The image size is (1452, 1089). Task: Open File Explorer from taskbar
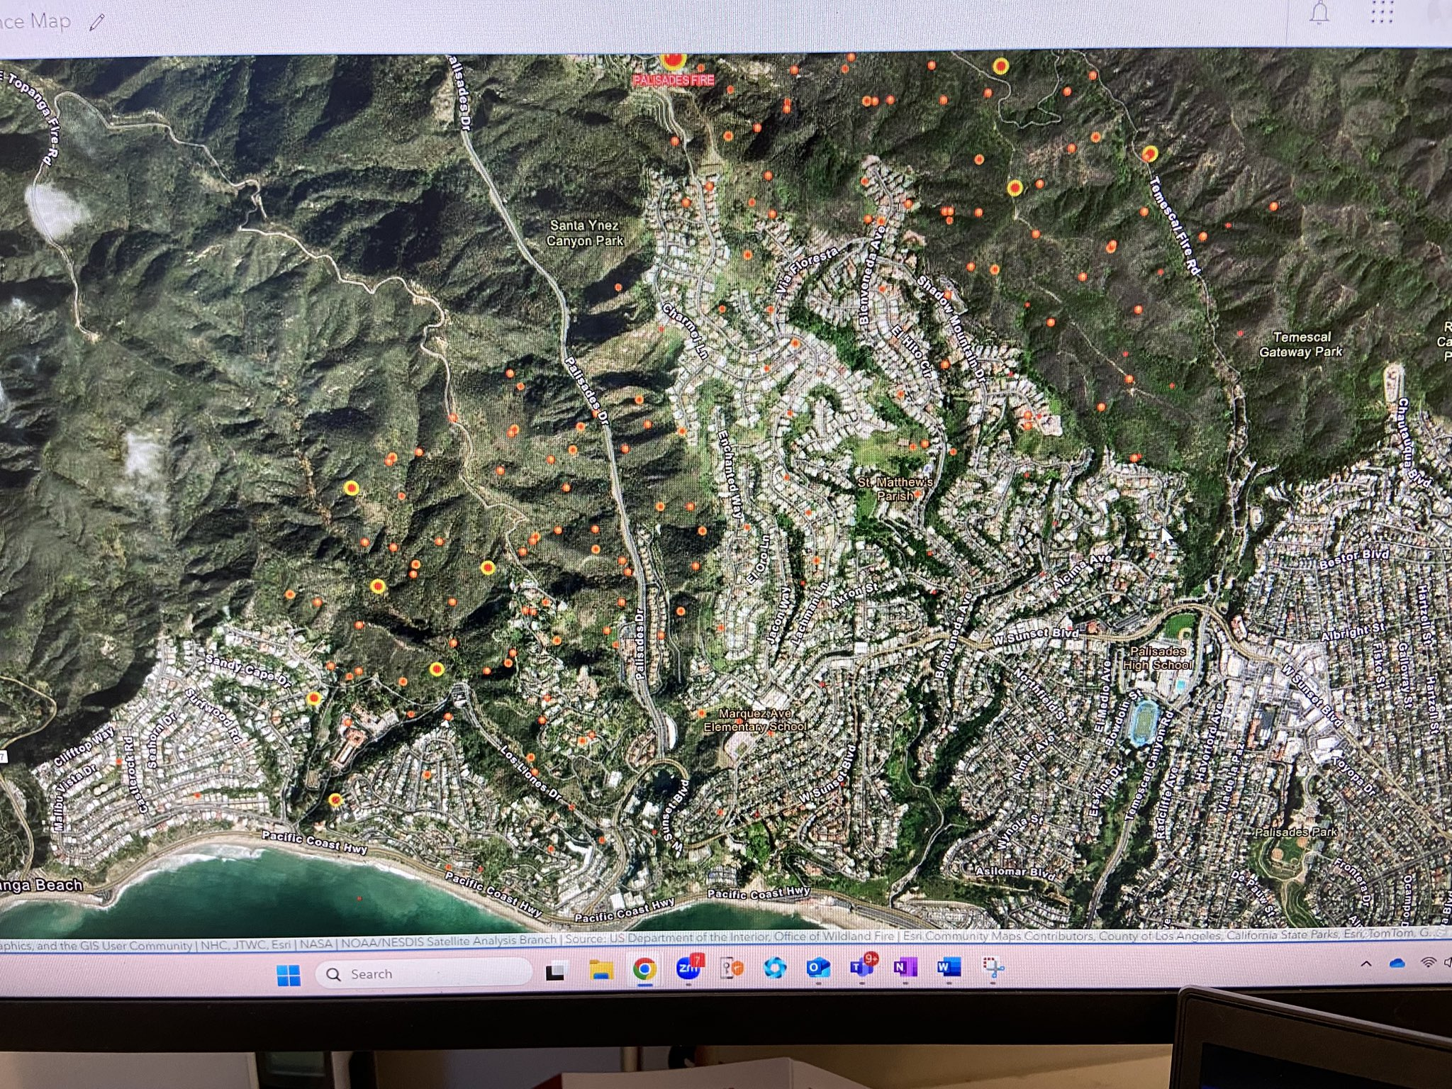click(601, 971)
